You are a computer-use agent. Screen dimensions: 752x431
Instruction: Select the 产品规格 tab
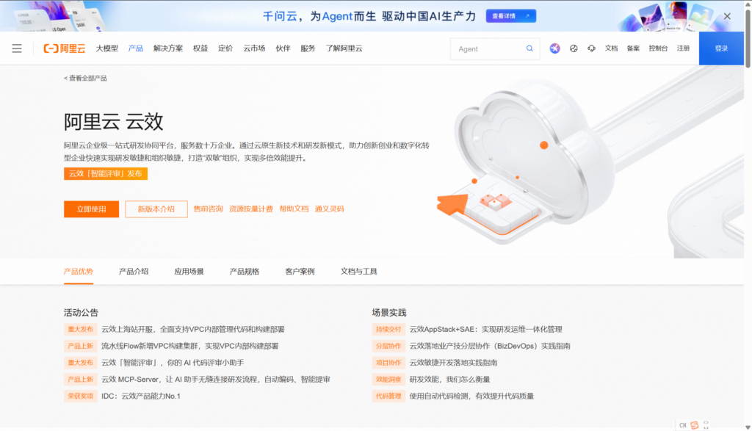244,272
